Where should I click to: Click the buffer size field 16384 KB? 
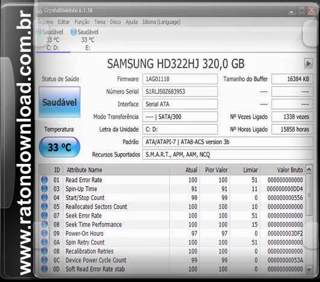click(x=292, y=79)
